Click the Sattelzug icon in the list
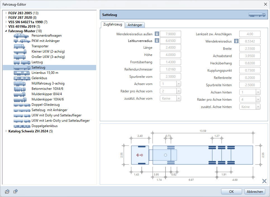The width and height of the screenshot is (270, 197). point(22,68)
